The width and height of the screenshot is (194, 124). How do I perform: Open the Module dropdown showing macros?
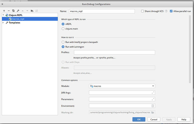[x=122, y=86]
